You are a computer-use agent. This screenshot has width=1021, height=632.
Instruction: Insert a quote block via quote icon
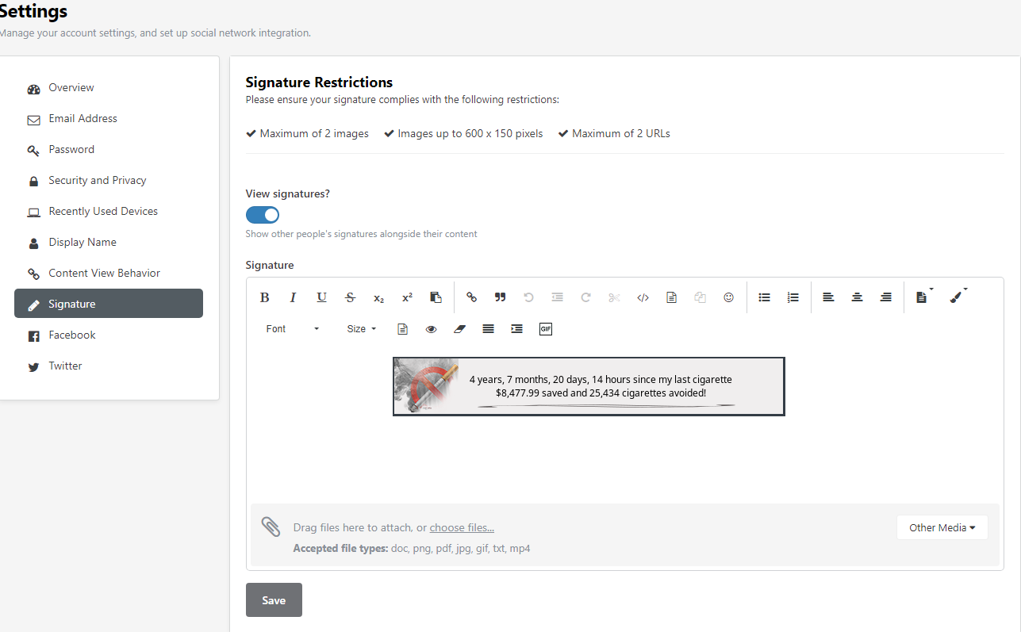[501, 297]
